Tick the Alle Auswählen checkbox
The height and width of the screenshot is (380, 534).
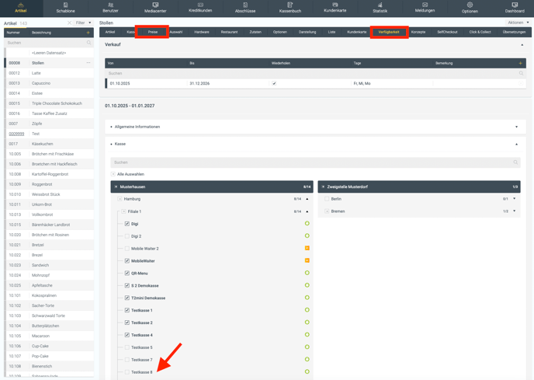pyautogui.click(x=113, y=174)
